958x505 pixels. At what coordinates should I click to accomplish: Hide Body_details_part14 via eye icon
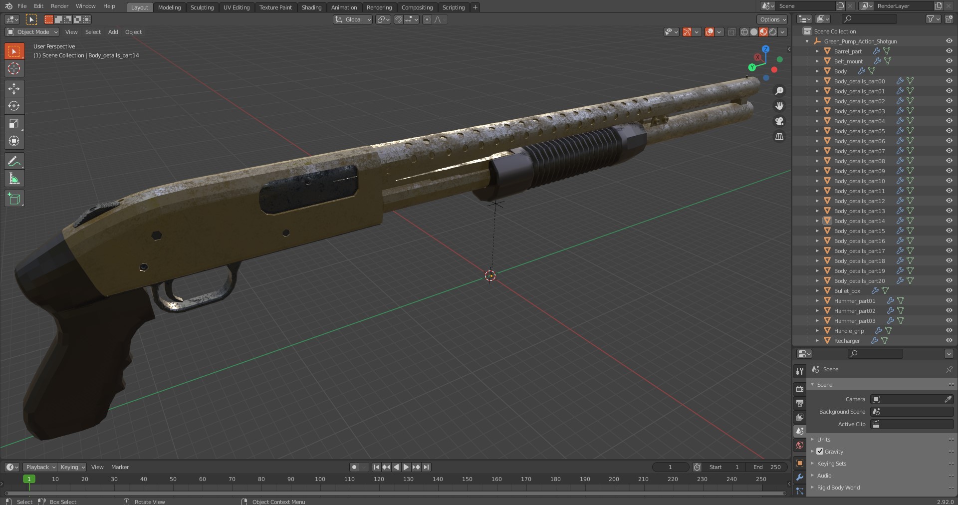[x=949, y=221]
